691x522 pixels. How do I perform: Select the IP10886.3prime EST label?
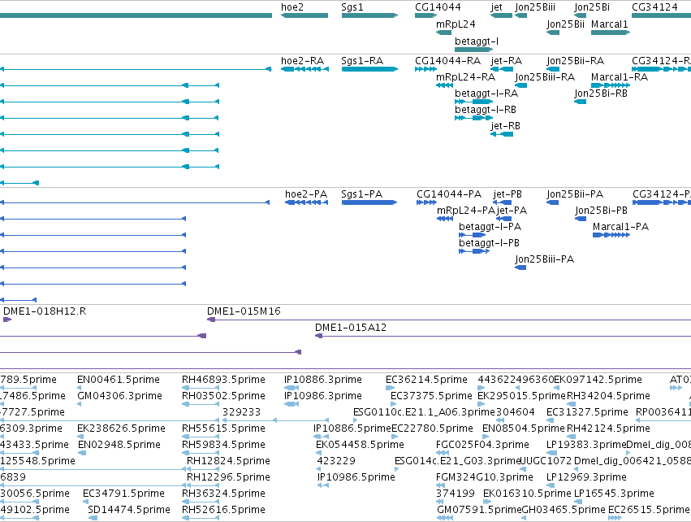click(x=323, y=380)
